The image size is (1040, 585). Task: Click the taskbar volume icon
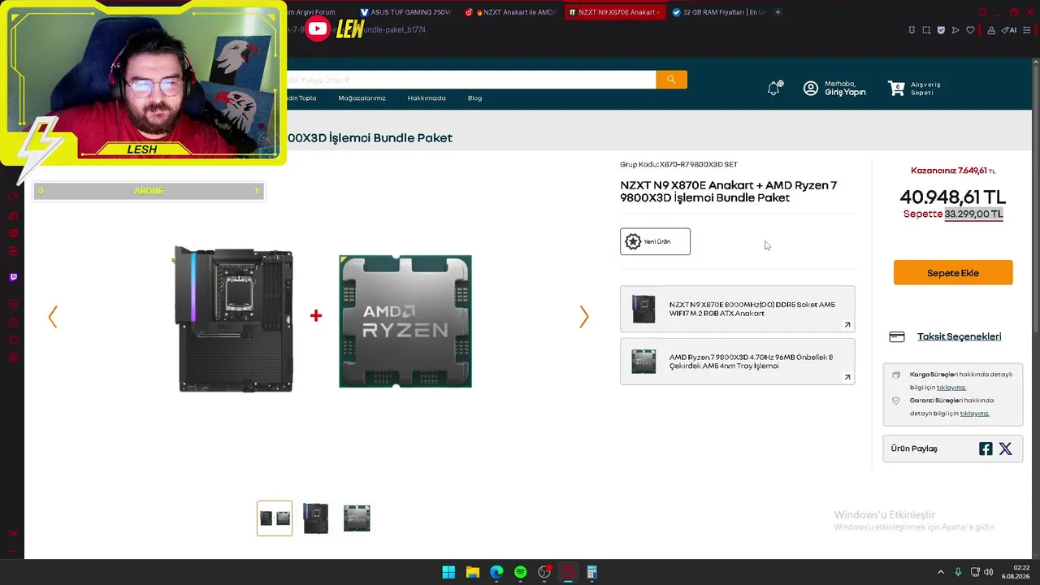(x=989, y=572)
